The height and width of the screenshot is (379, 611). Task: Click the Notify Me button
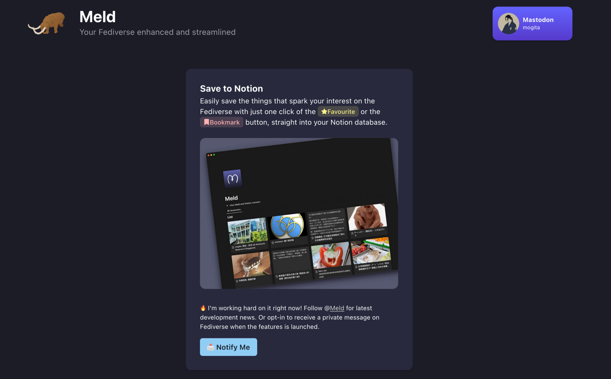(x=228, y=347)
